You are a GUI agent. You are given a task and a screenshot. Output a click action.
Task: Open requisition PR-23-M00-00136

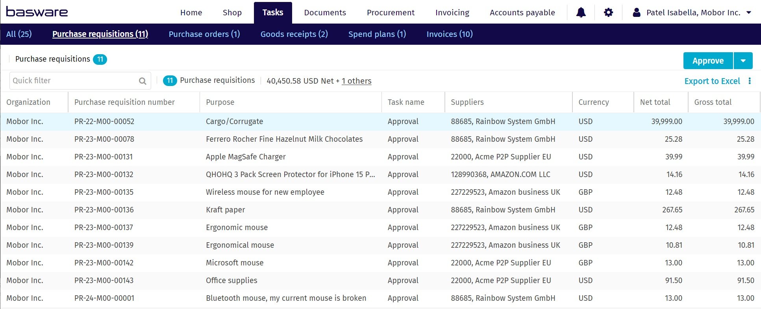coord(104,210)
